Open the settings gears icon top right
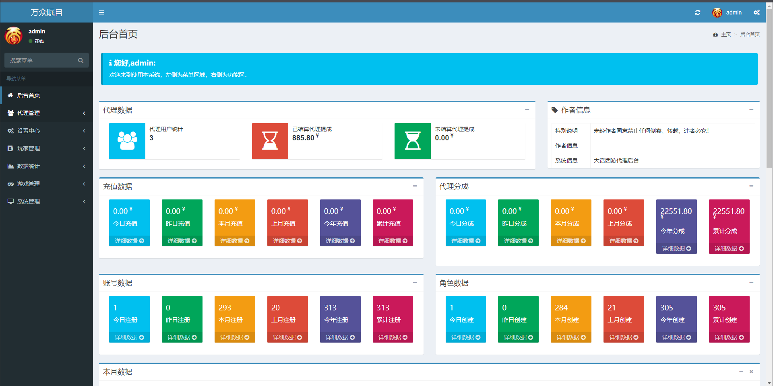 757,12
